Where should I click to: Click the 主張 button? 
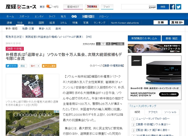160,23
